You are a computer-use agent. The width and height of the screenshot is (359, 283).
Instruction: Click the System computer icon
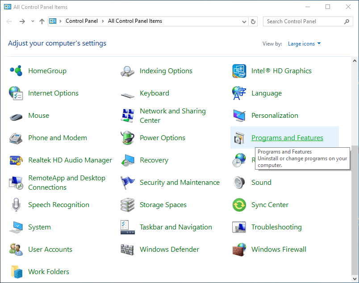16,227
